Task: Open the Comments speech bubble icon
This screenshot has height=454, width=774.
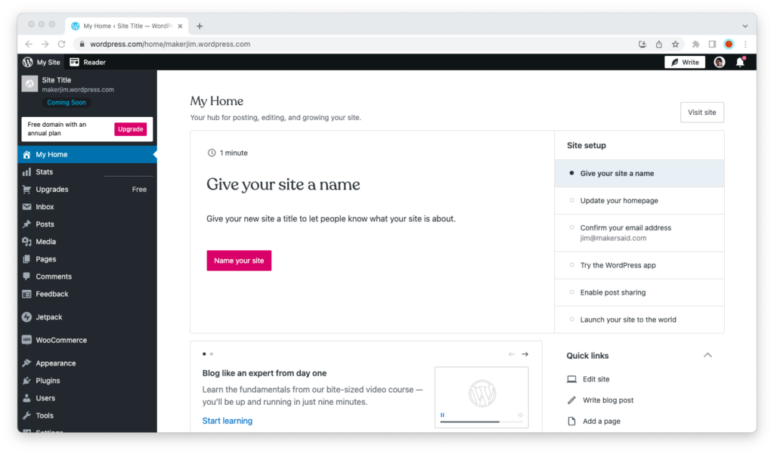Action: pos(26,276)
